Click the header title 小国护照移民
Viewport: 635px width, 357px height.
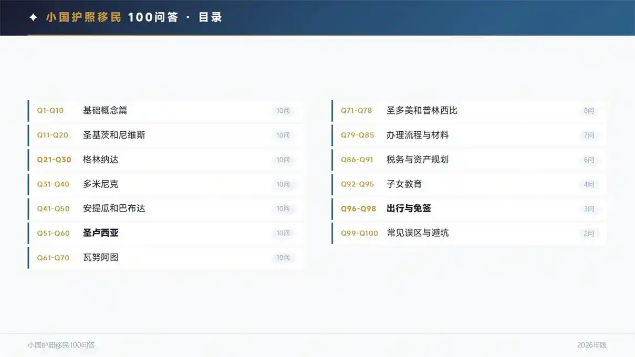click(84, 17)
